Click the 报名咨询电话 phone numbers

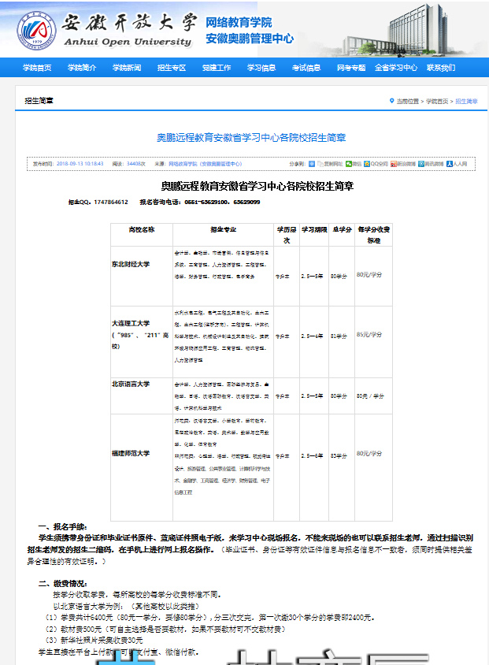click(x=200, y=202)
